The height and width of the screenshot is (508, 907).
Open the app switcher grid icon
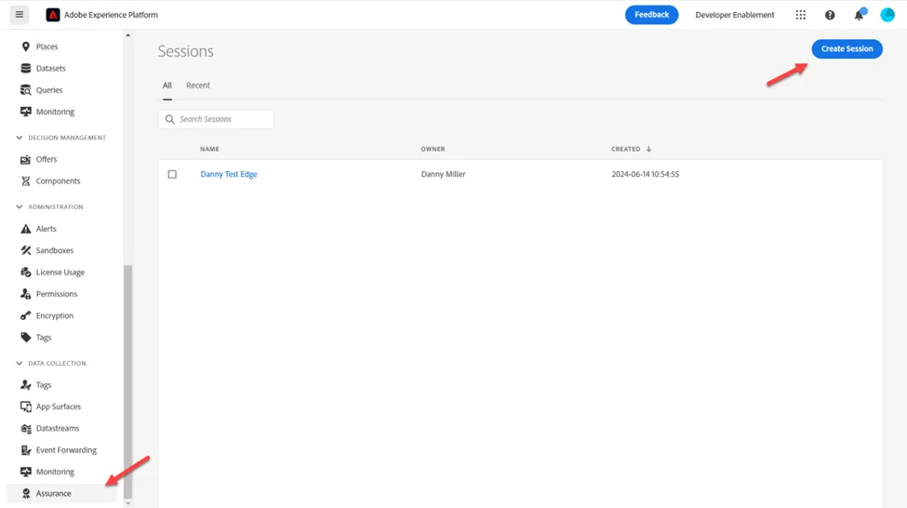pos(801,15)
